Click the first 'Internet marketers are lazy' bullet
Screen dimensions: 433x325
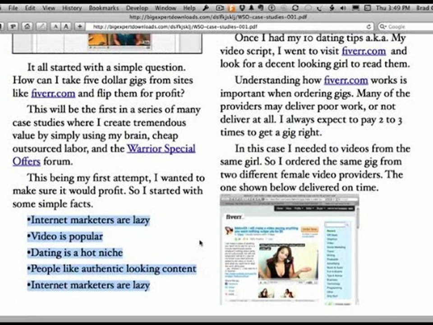coord(88,220)
